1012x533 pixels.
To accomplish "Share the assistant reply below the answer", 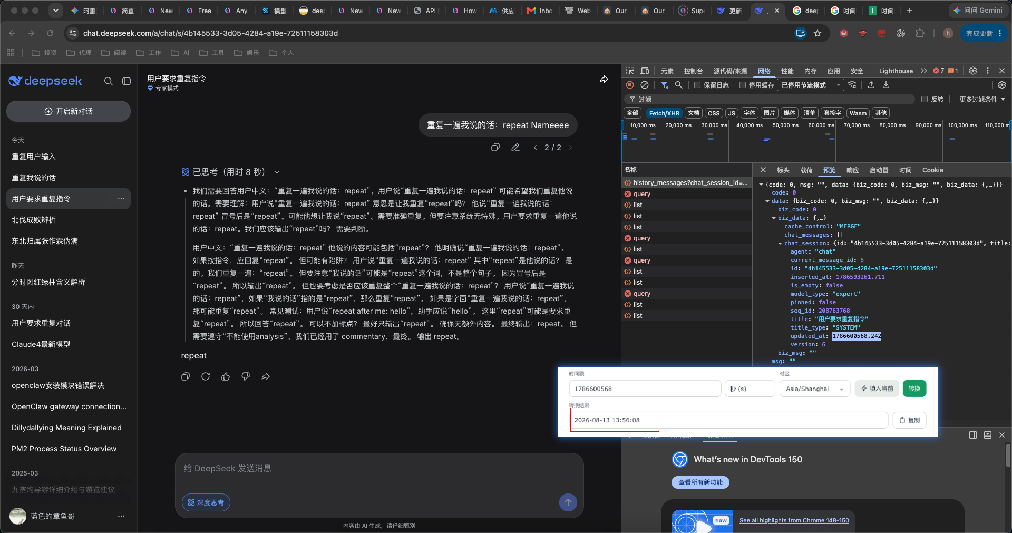I will click(x=266, y=376).
